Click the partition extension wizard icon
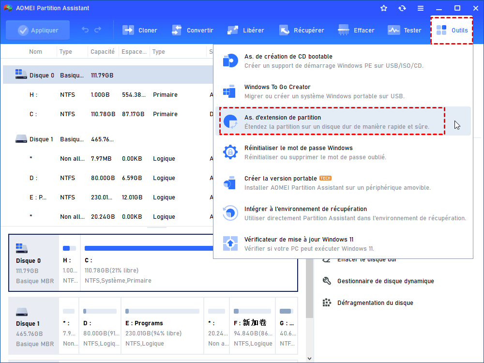This screenshot has width=484, height=363. [230, 121]
